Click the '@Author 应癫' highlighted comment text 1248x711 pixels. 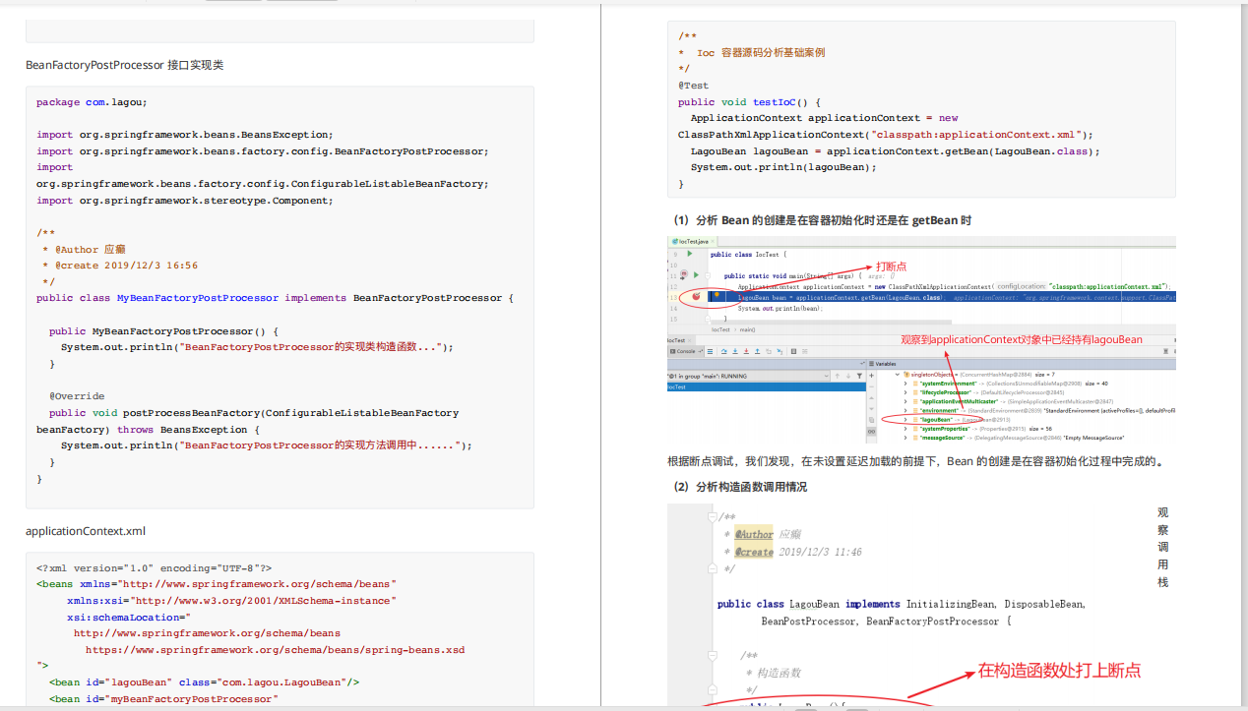[x=770, y=534]
